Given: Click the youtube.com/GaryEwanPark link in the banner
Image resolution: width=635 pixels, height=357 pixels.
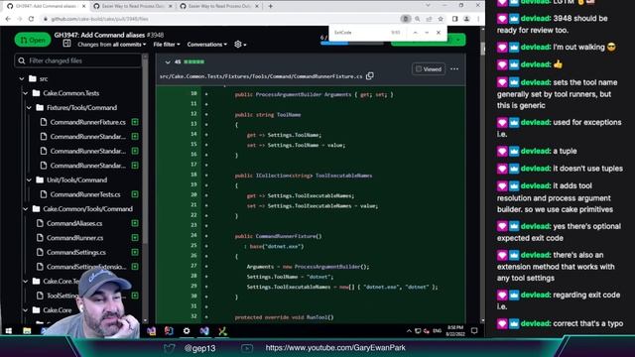Looking at the screenshot, I should tap(335, 348).
